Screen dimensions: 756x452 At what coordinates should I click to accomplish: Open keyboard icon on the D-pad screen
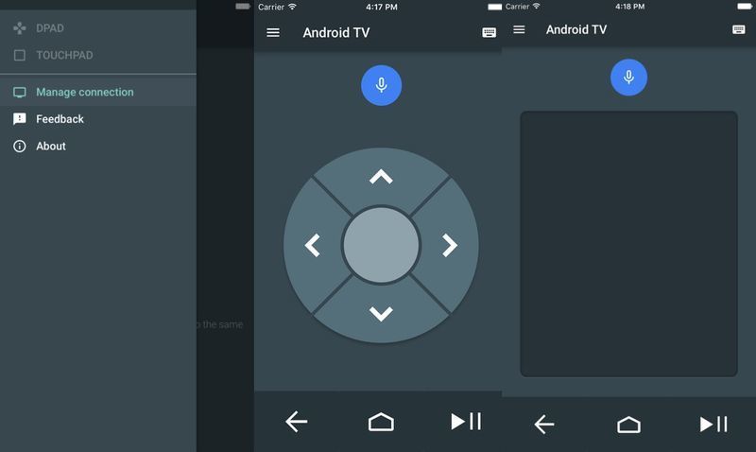(x=489, y=32)
